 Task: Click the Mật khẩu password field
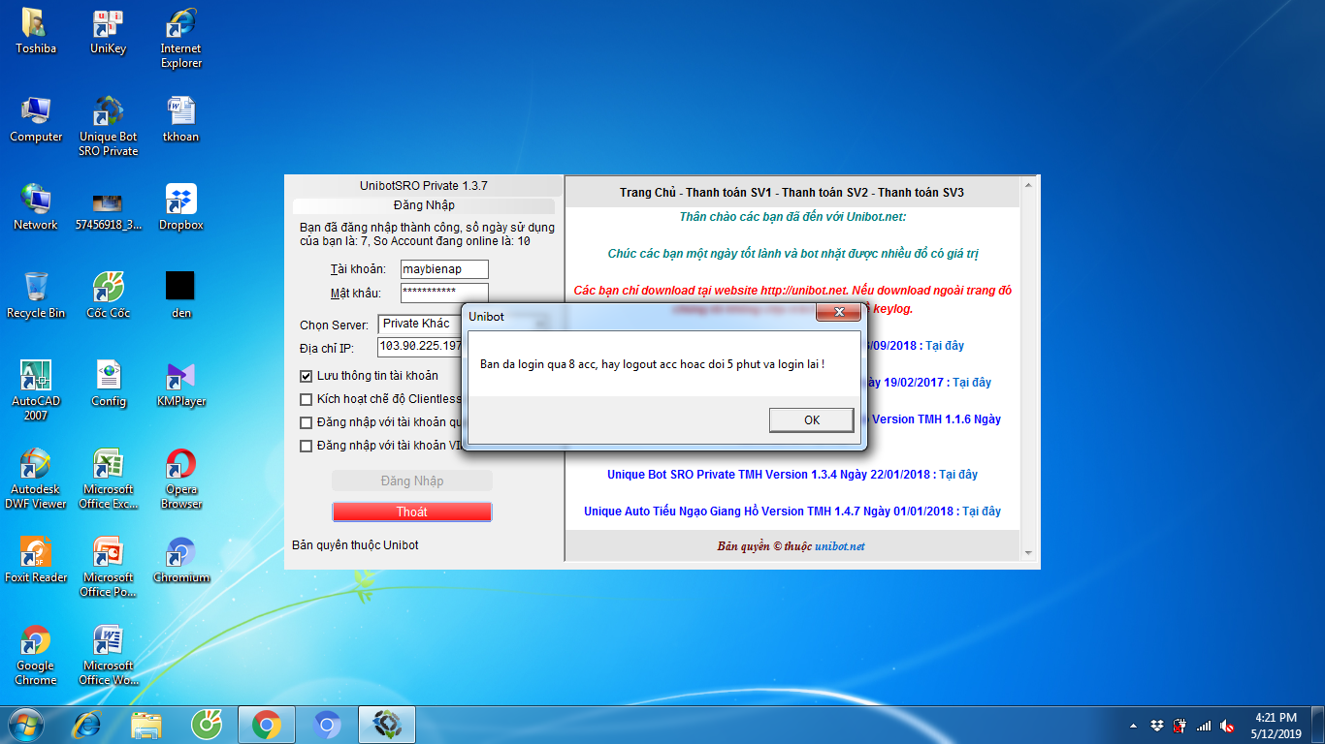[x=443, y=293]
